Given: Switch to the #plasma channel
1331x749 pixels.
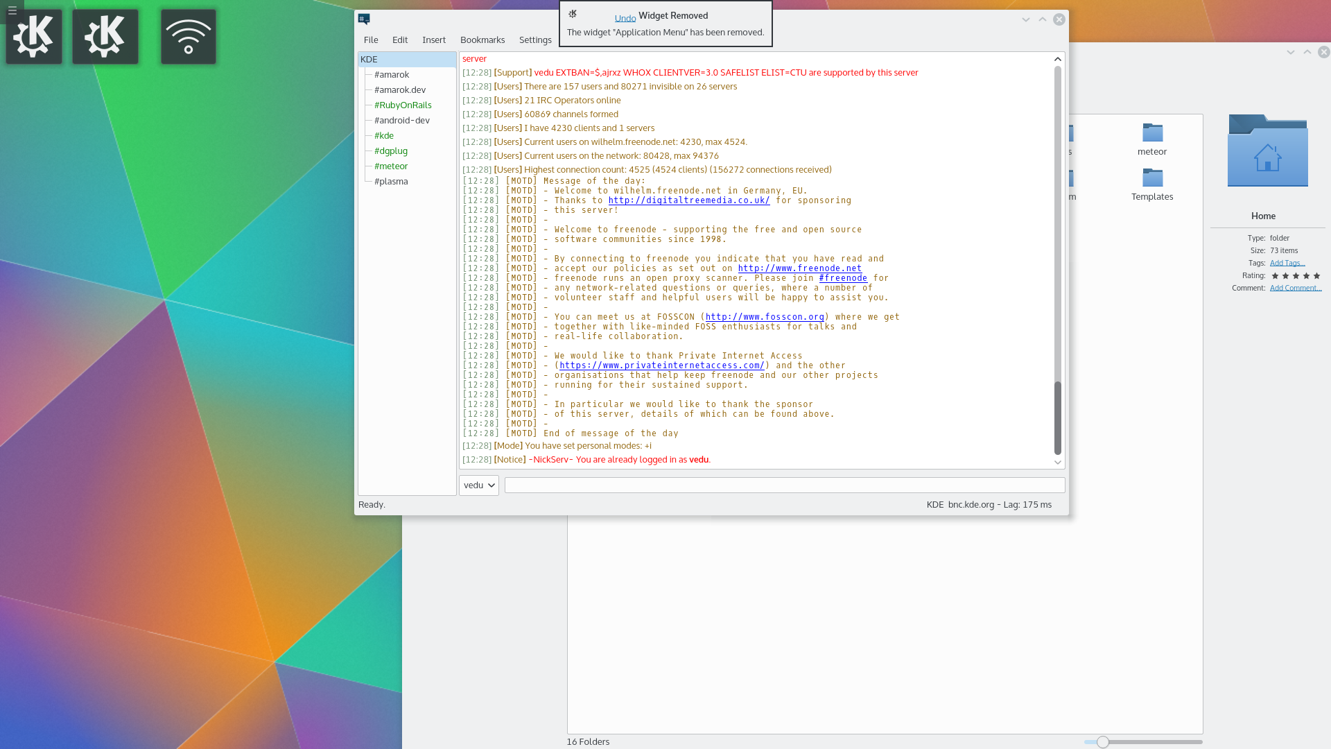Looking at the screenshot, I should click(391, 182).
